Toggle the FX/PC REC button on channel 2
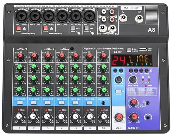This screenshot has height=136, width=171. (34, 103)
